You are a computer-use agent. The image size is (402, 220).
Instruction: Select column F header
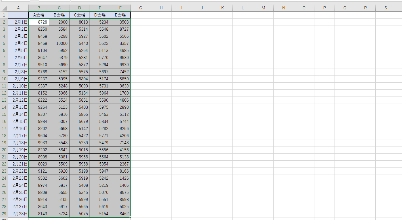coord(120,8)
